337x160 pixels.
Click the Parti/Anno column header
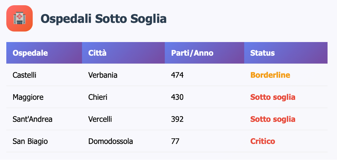click(x=192, y=53)
